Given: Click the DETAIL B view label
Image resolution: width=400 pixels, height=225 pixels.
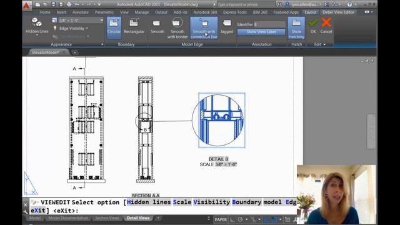Looking at the screenshot, I should 218,159.
